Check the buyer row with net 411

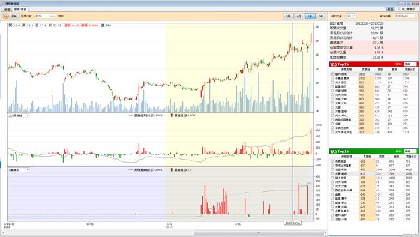pos(332,107)
